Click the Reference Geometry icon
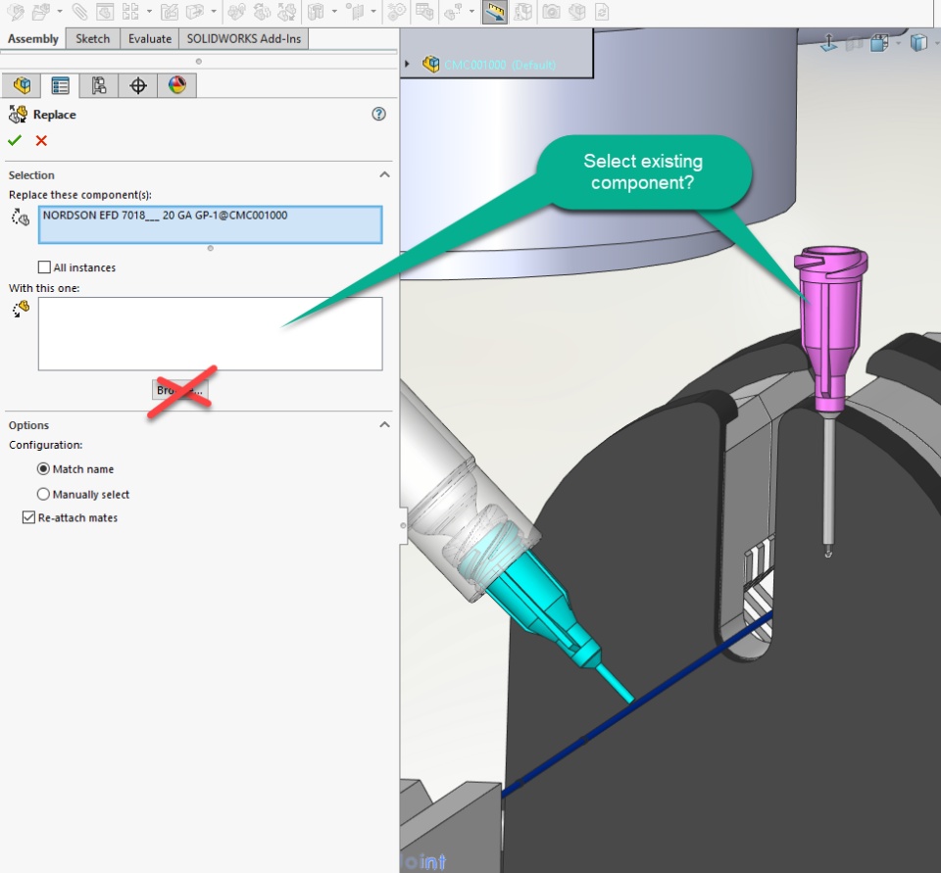 point(355,11)
